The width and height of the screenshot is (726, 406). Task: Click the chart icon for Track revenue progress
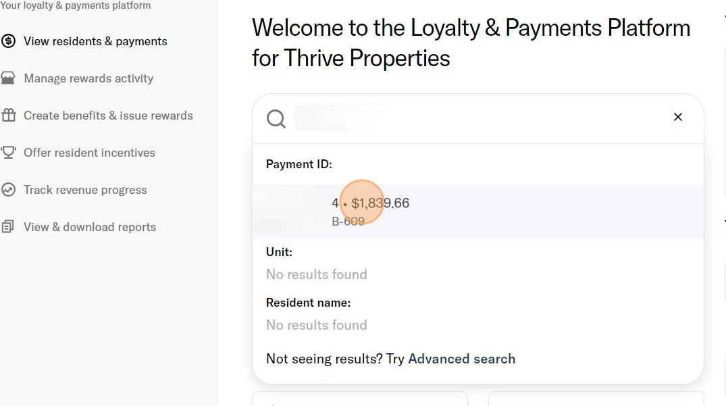9,190
